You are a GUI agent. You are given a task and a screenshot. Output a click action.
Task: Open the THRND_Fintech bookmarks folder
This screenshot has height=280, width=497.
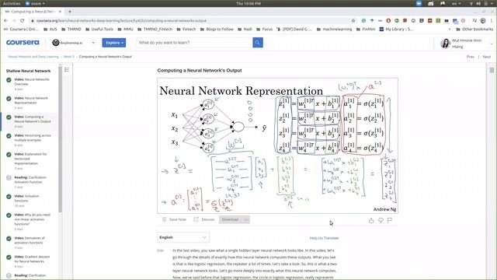[155, 30]
